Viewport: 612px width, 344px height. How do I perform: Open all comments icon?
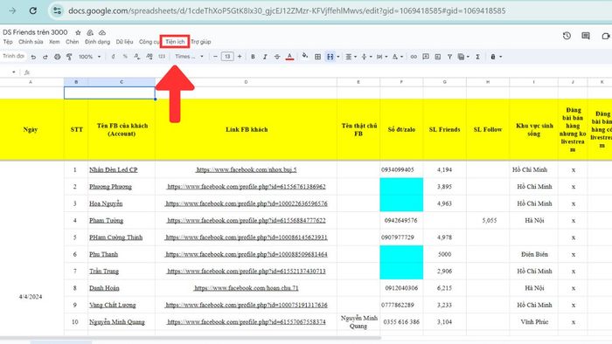point(586,36)
